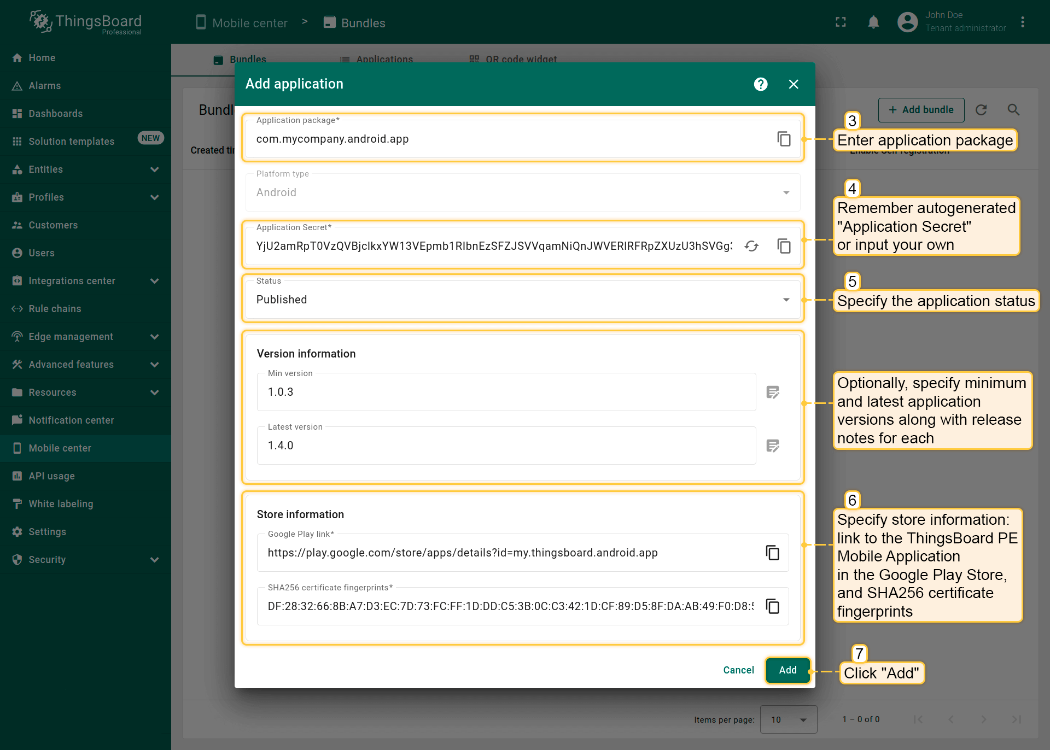Edit release notes for Min version
The height and width of the screenshot is (750, 1050).
772,392
